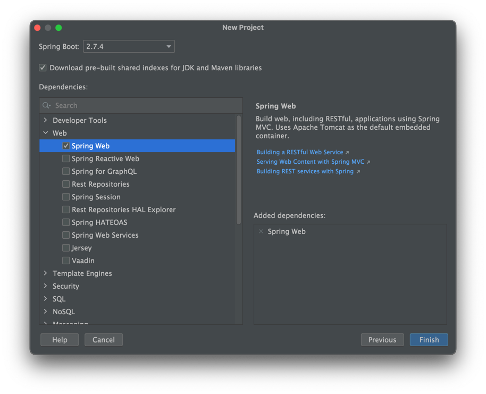The image size is (486, 394).
Task: Check the Spring for GraphQL box
Action: [x=66, y=171]
